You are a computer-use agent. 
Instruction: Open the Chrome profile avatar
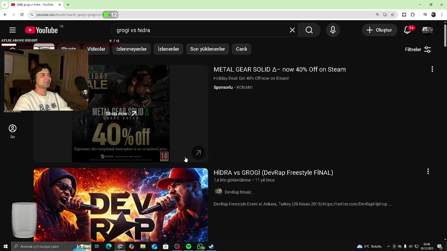433,15
